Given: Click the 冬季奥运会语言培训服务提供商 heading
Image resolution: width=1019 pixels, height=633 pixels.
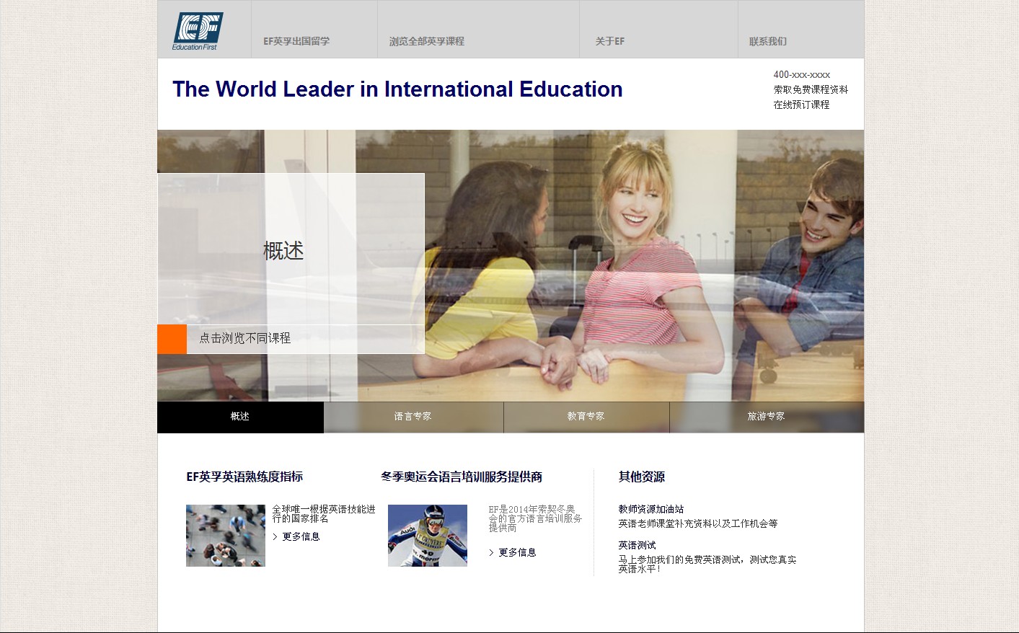Looking at the screenshot, I should pyautogui.click(x=462, y=477).
